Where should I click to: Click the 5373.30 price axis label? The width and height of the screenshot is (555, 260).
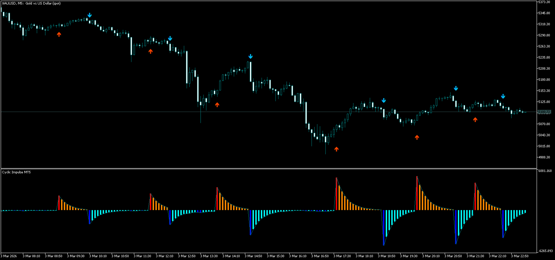pos(544,2)
